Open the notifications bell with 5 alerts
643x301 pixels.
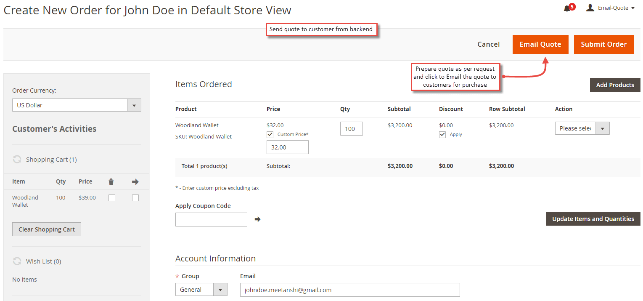tap(566, 8)
